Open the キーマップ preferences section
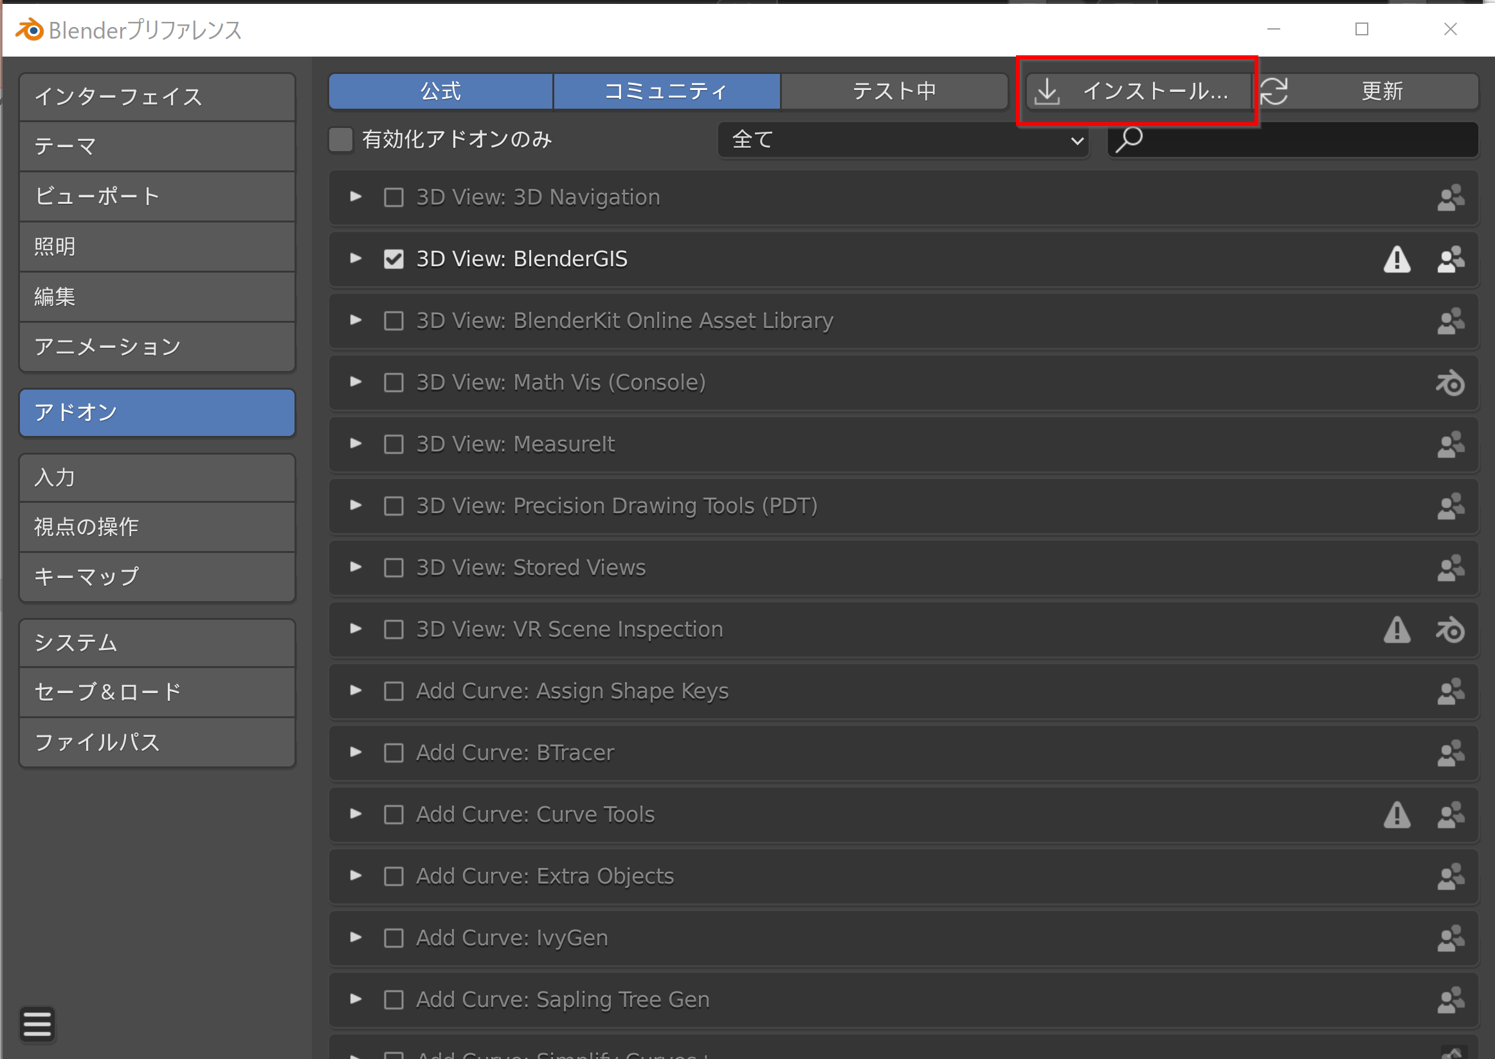The height and width of the screenshot is (1059, 1495). click(157, 577)
